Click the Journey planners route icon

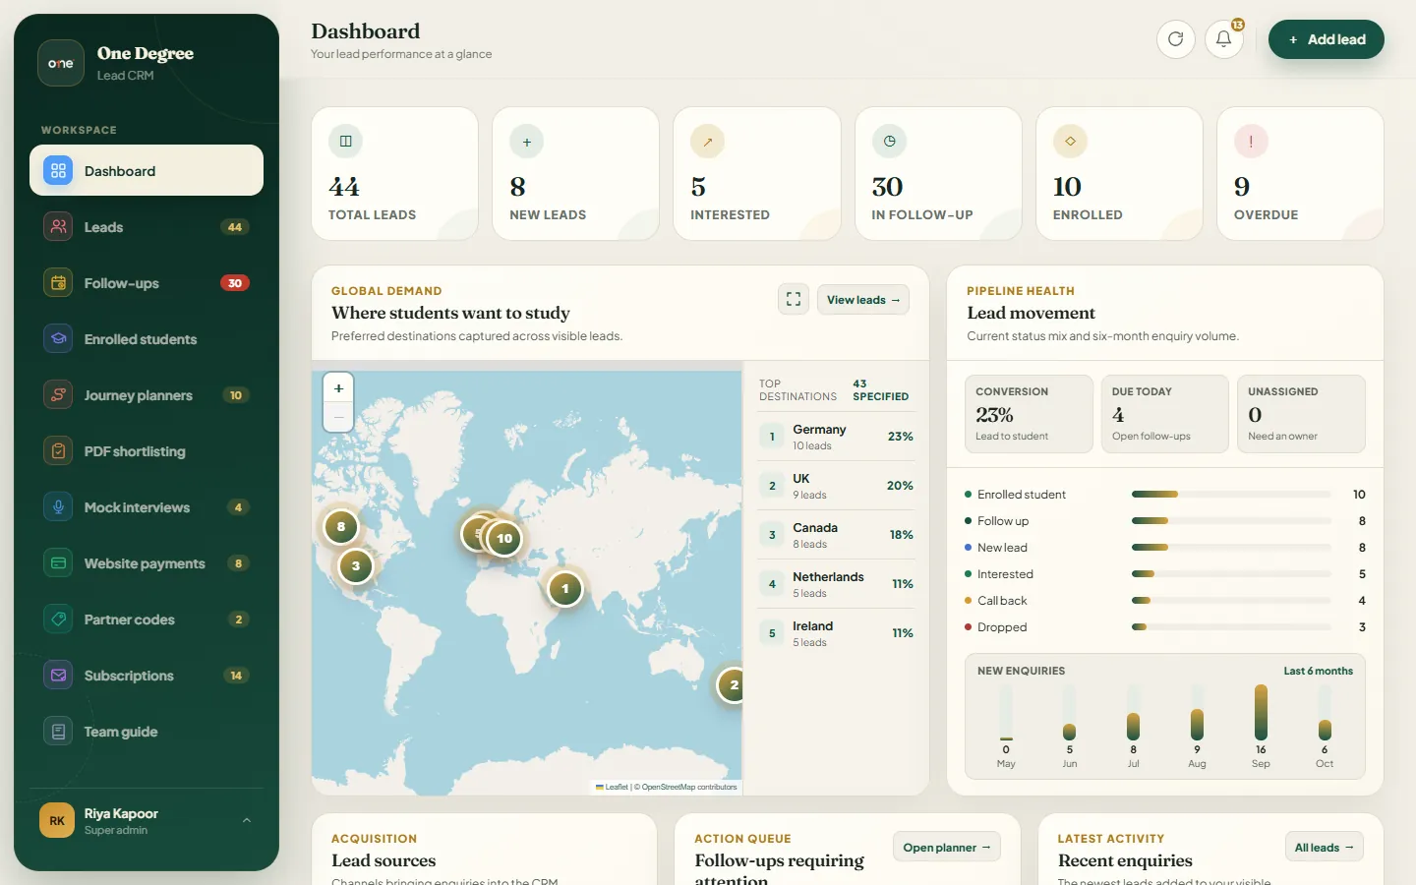(x=58, y=394)
